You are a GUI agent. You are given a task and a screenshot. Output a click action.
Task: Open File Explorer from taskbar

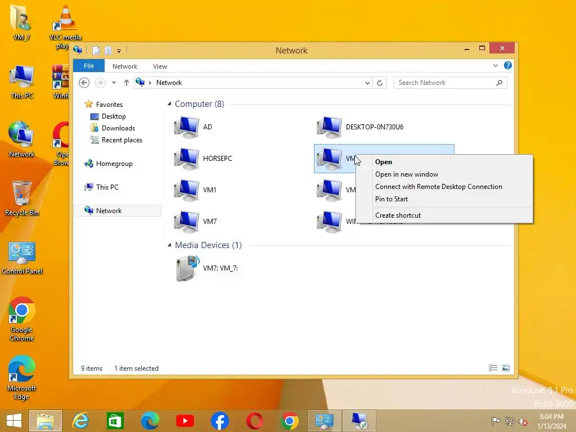(46, 421)
